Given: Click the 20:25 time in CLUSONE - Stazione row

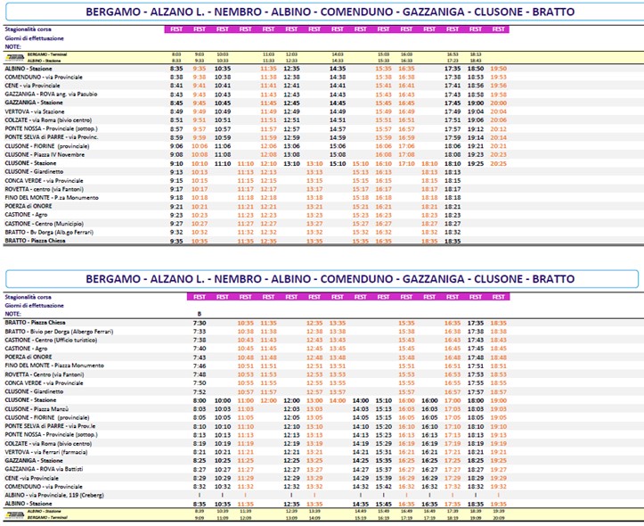Looking at the screenshot, I should click(x=498, y=163).
